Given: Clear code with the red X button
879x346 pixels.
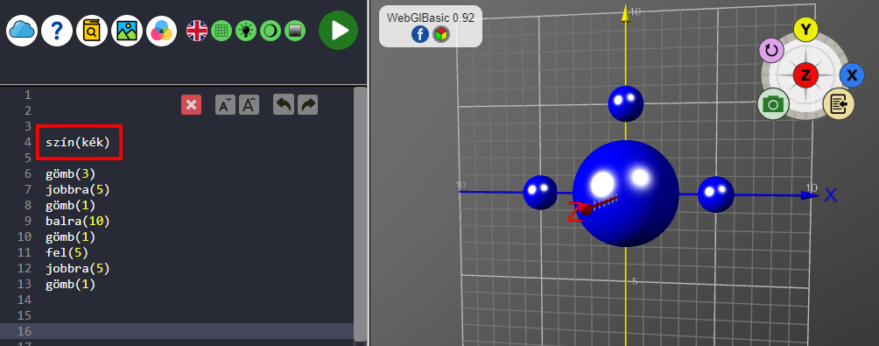Looking at the screenshot, I should pyautogui.click(x=191, y=105).
